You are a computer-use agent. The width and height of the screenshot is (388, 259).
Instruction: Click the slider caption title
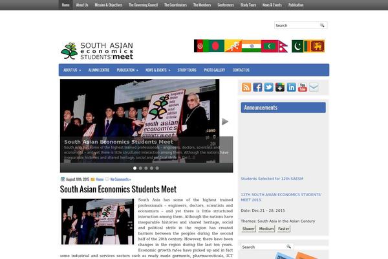(118, 142)
